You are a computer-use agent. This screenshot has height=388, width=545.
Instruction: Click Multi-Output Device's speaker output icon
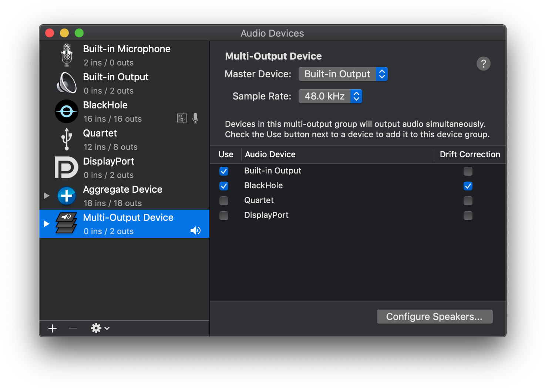pos(195,230)
